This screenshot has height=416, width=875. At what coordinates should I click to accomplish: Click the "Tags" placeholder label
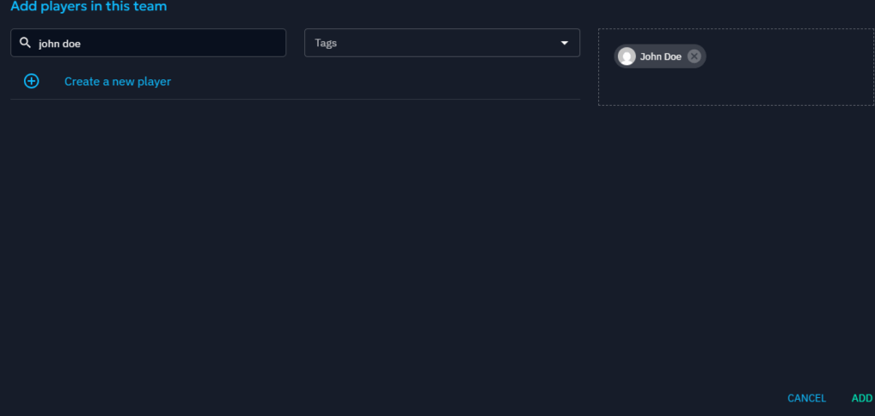click(326, 43)
